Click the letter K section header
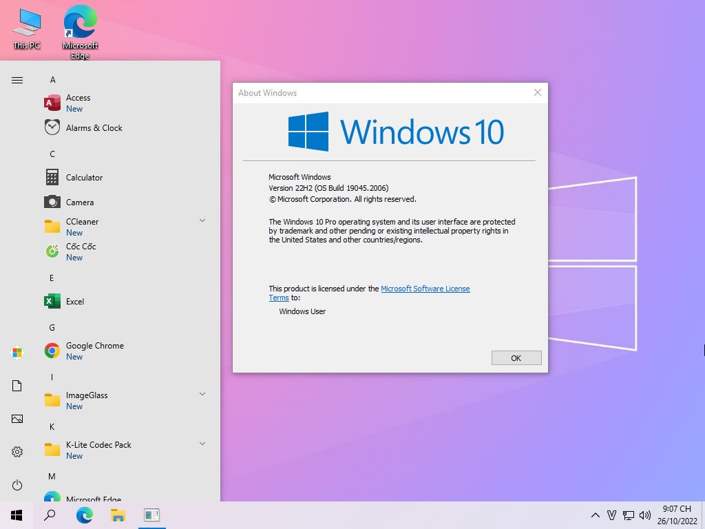This screenshot has height=529, width=705. coord(52,427)
